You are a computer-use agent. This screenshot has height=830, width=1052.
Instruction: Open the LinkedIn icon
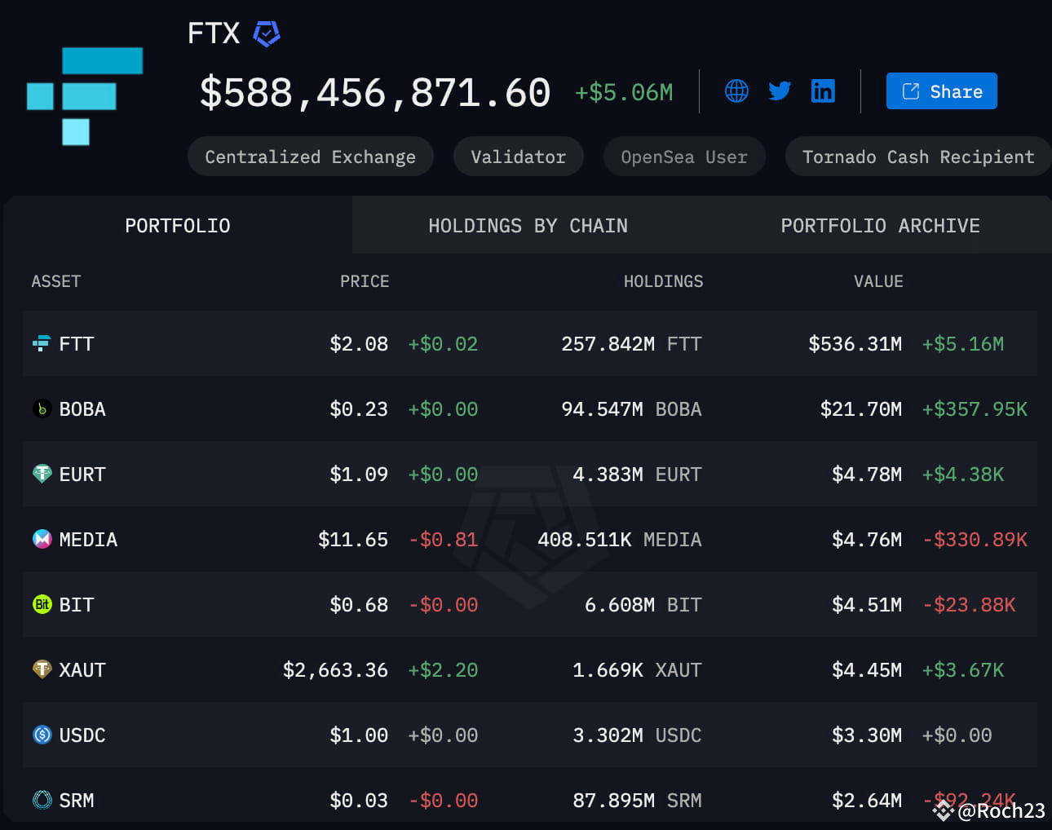click(x=823, y=91)
